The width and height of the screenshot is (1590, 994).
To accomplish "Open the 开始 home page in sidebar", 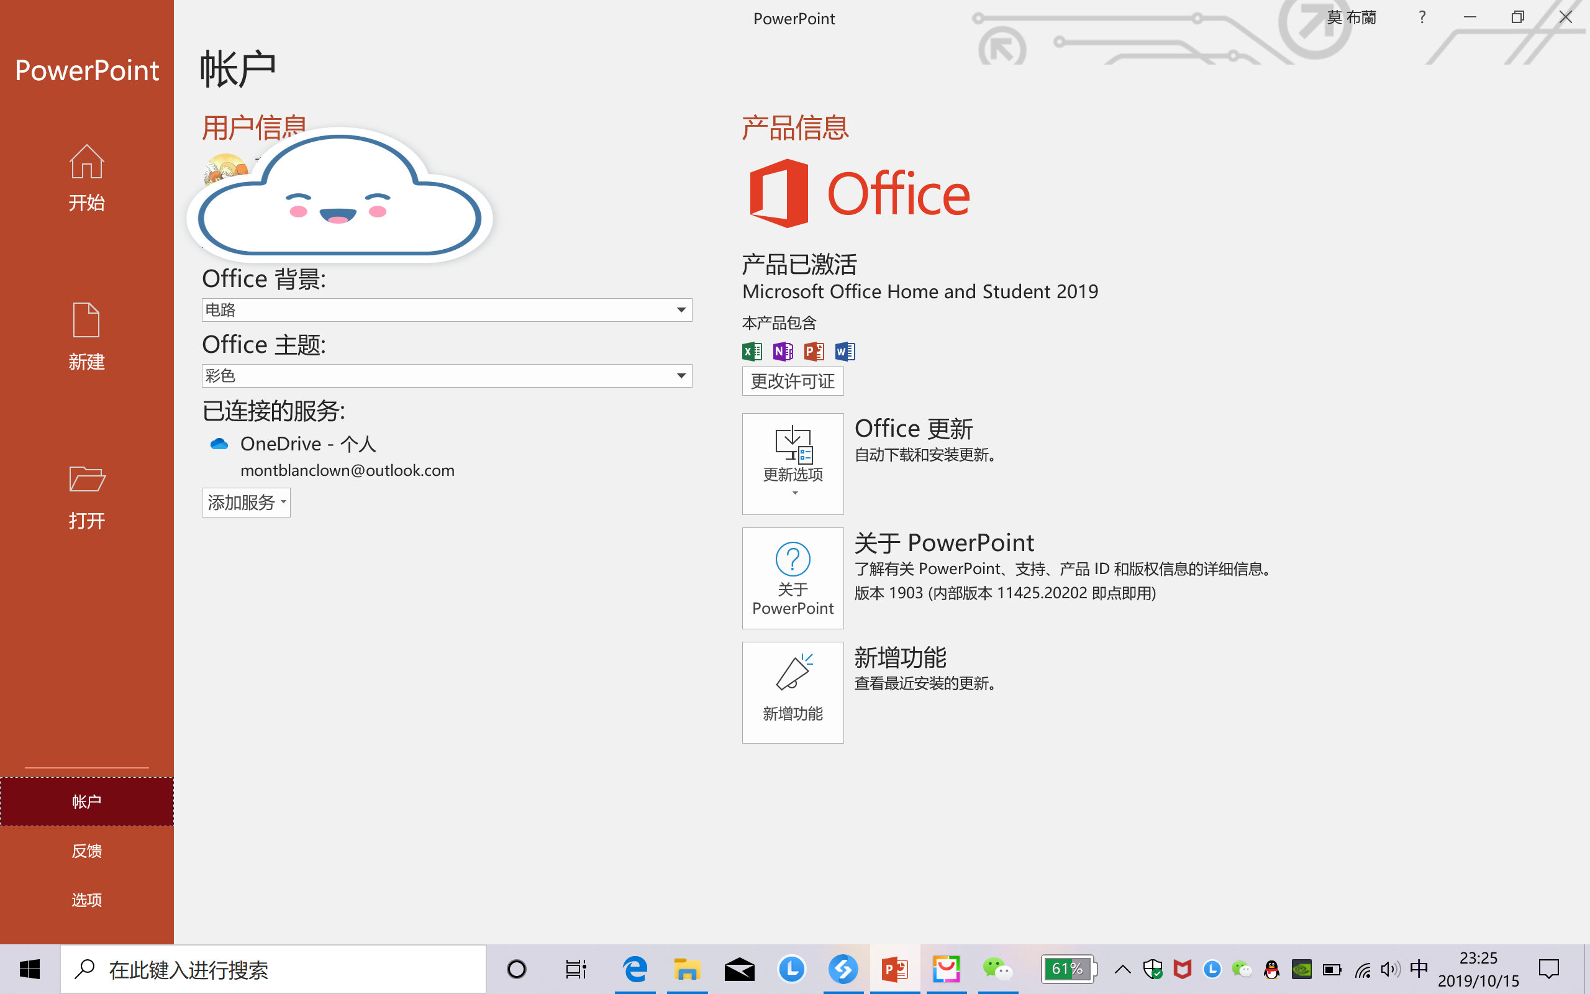I will coord(87,178).
